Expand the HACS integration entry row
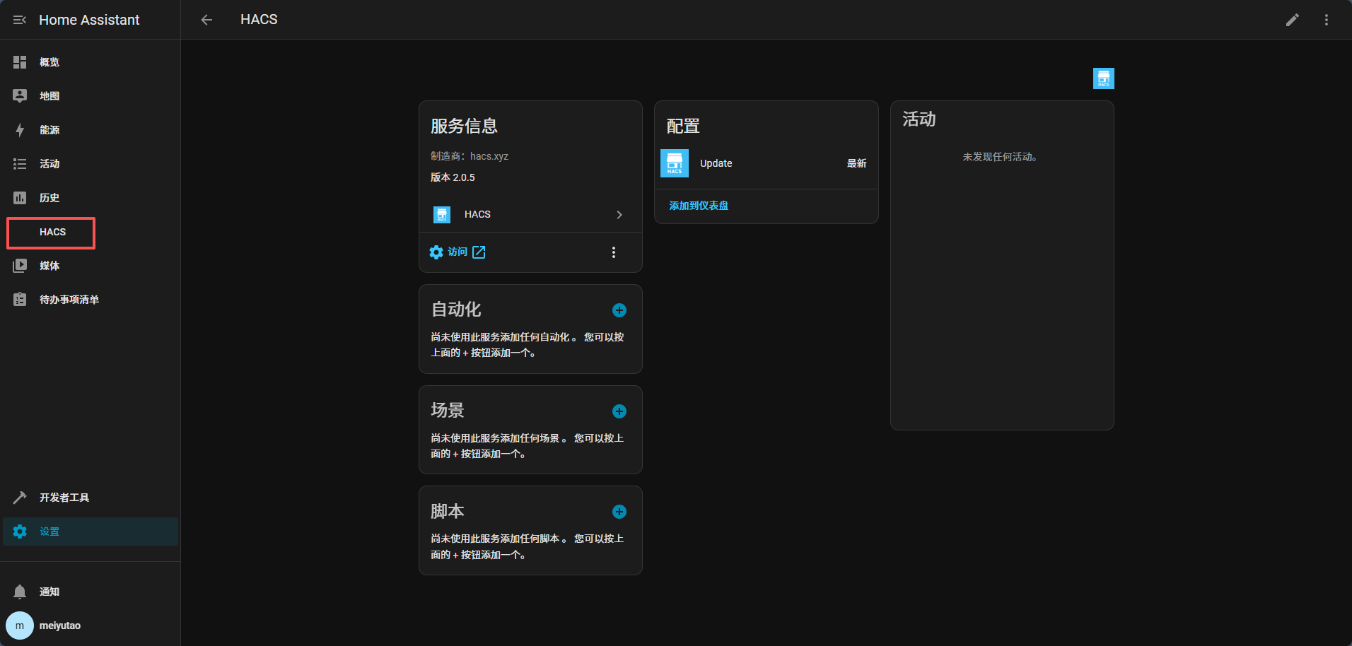This screenshot has width=1352, height=646. point(530,214)
